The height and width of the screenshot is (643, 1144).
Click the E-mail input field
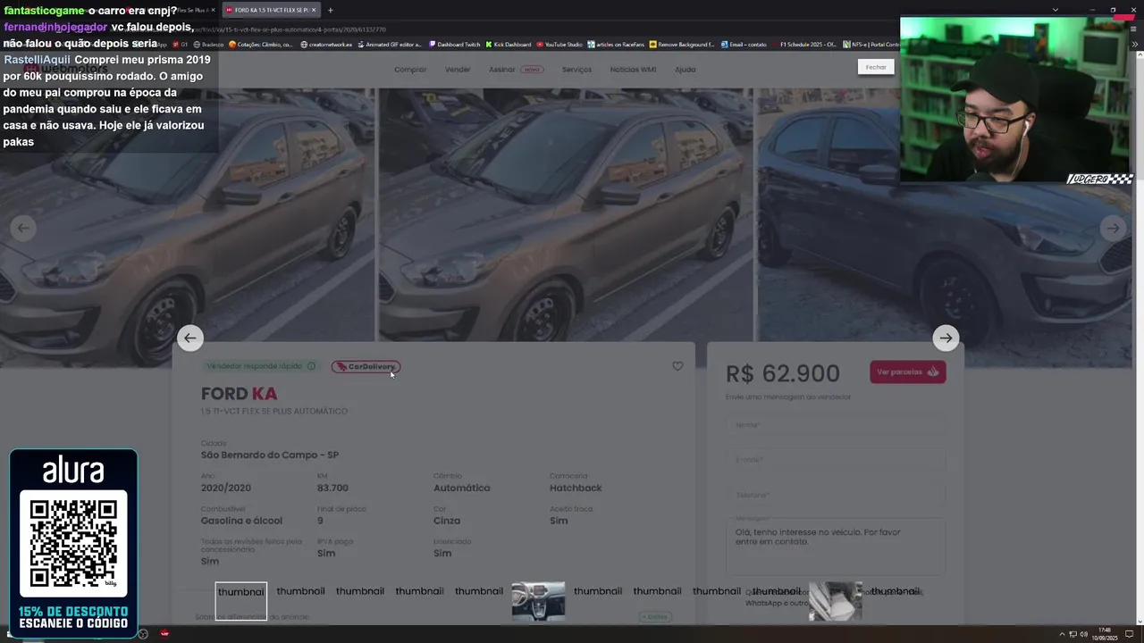(x=836, y=460)
